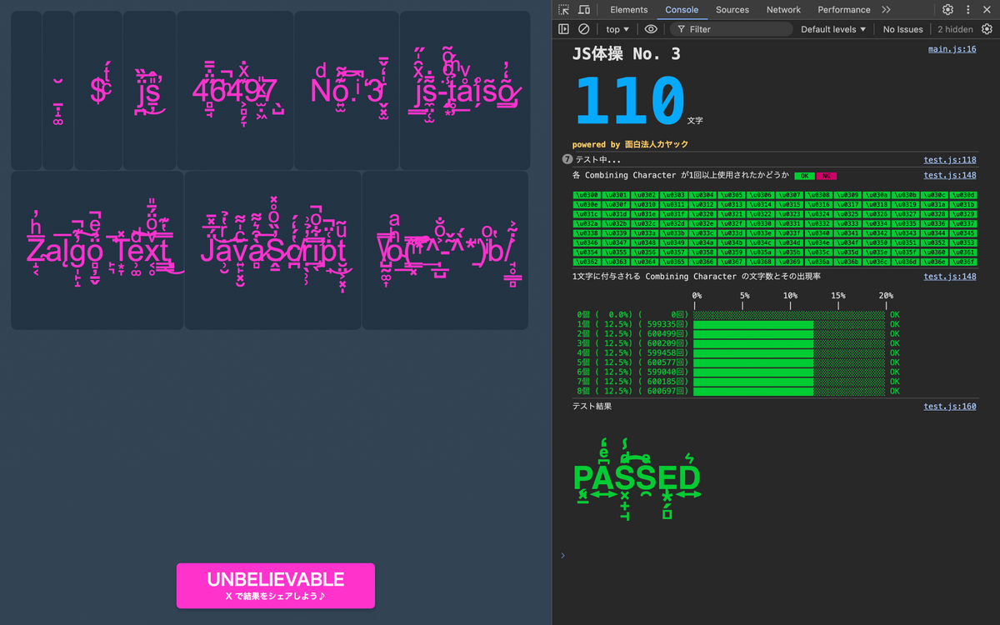The image size is (1000, 625).
Task: Open Console settings gear next to hidden count
Action: point(987,29)
